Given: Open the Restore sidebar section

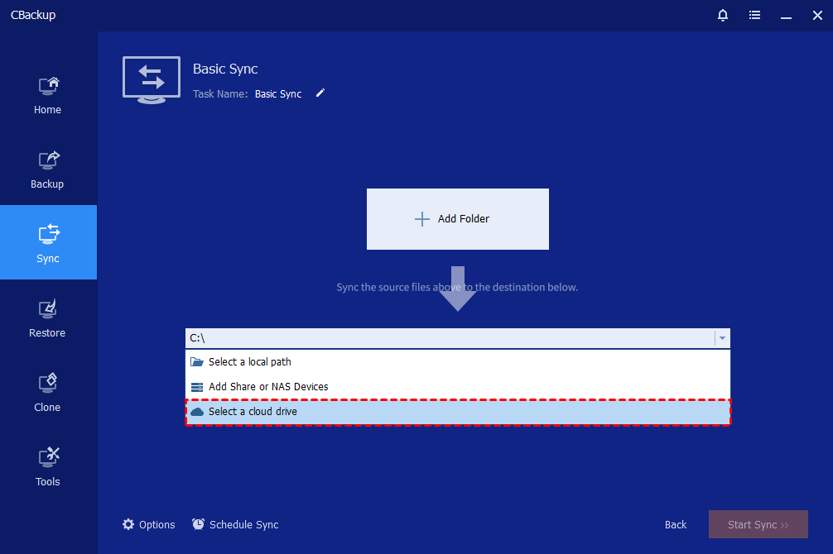Looking at the screenshot, I should (48, 318).
